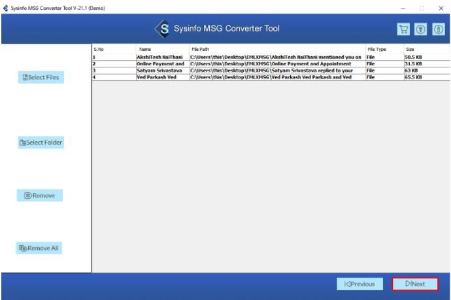
Task: Open the info about icon
Action: (439, 29)
